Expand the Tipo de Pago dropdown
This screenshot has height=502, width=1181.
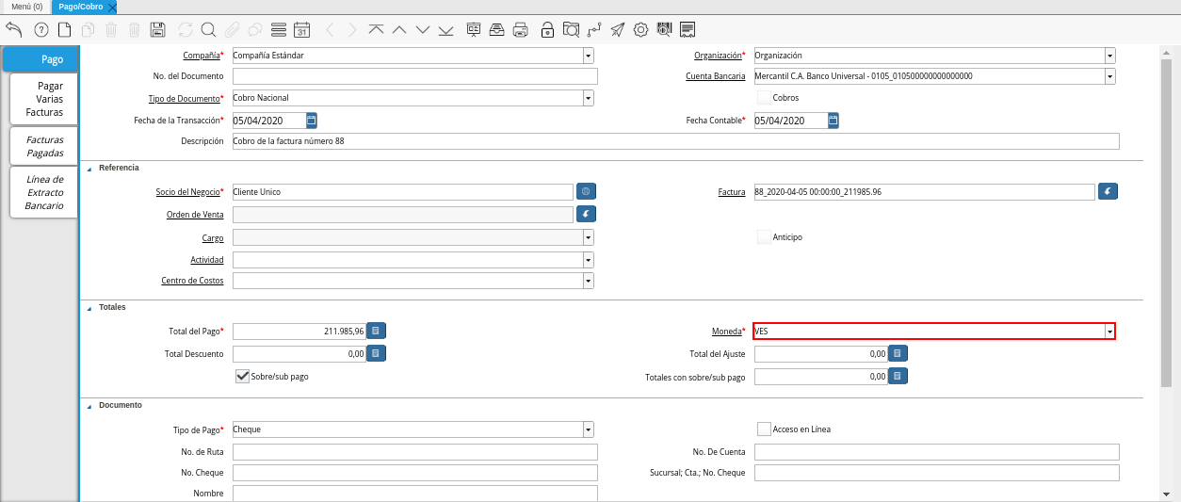tap(588, 429)
